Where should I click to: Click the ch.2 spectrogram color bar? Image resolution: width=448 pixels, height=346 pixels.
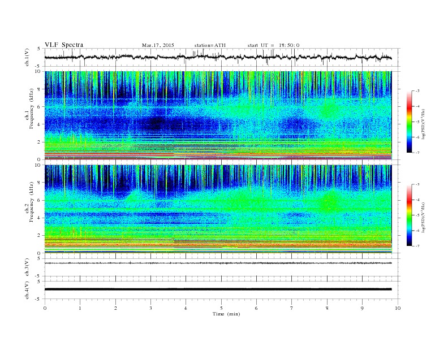pyautogui.click(x=410, y=215)
